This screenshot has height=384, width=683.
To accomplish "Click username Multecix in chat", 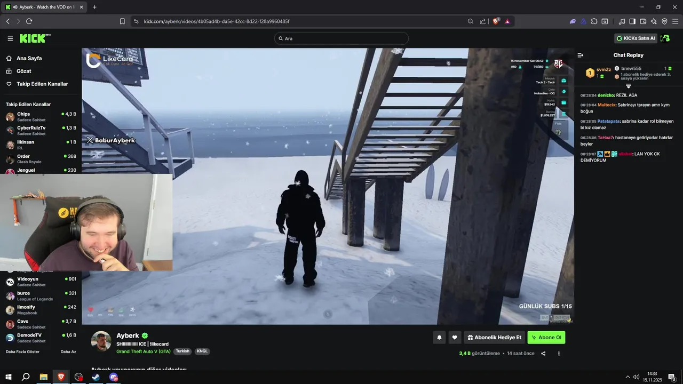I will (x=607, y=105).
